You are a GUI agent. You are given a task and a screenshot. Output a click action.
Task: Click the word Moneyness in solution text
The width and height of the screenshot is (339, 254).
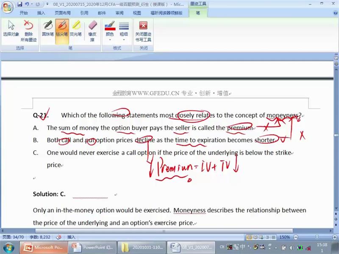pos(189,210)
